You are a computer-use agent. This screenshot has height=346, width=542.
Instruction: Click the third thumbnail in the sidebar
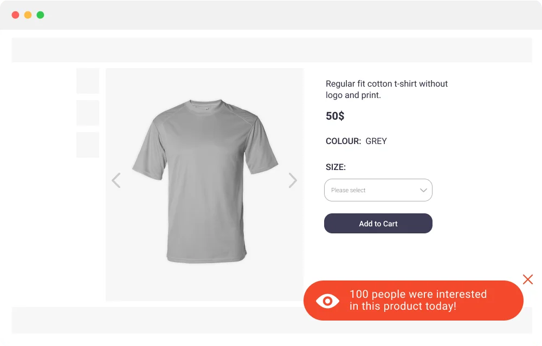[x=88, y=145]
